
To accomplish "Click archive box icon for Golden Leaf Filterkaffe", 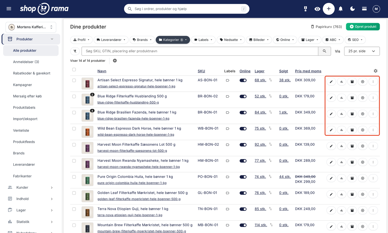I will pos(352,194).
